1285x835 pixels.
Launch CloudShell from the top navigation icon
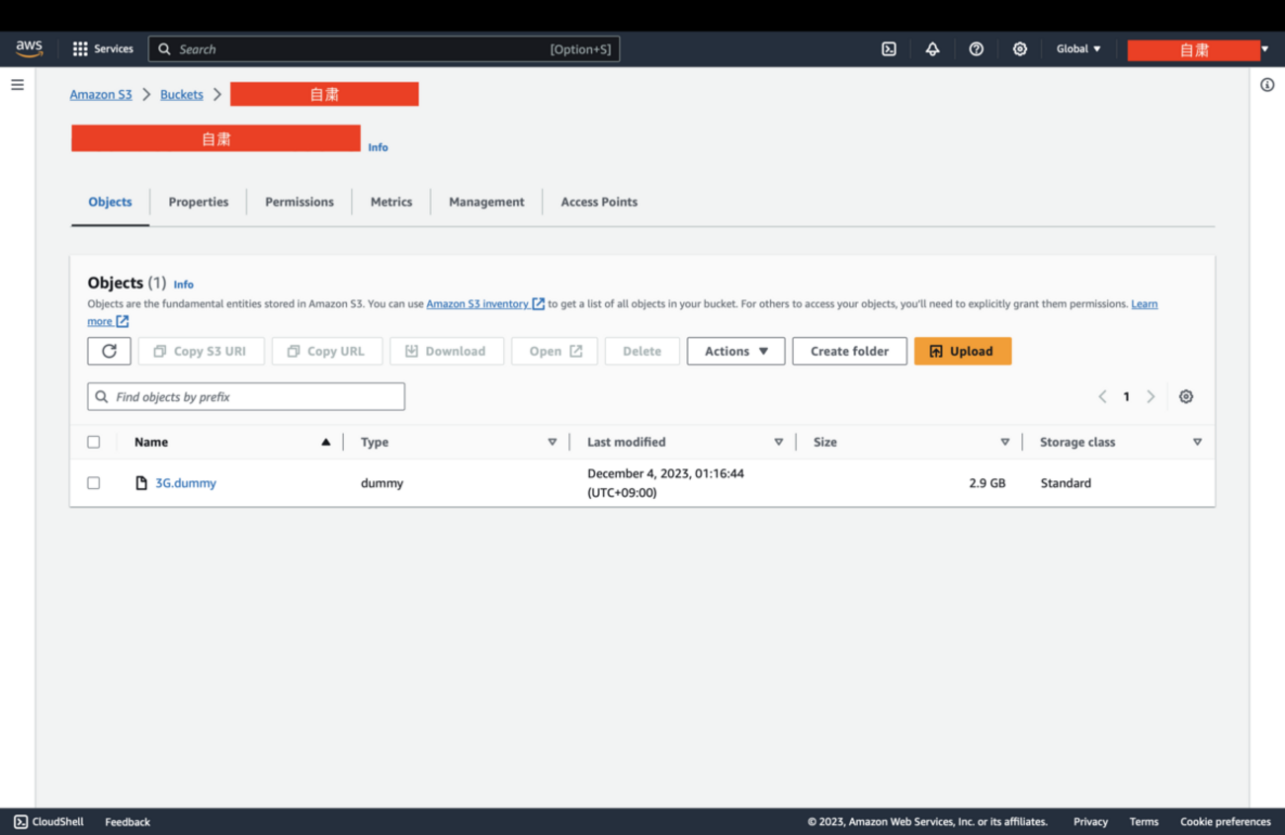pos(889,48)
